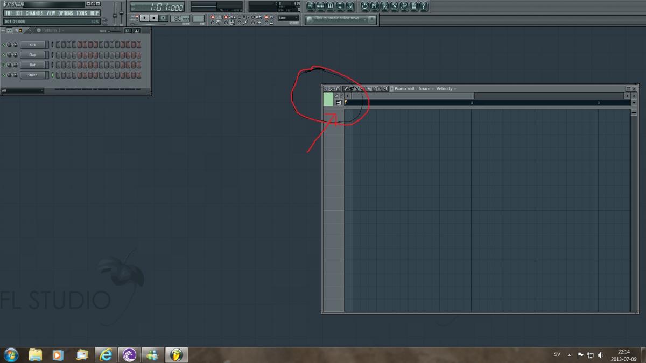Toggle the Clap channel mute LED
Viewport: 646px width, 363px height.
[x=3, y=55]
